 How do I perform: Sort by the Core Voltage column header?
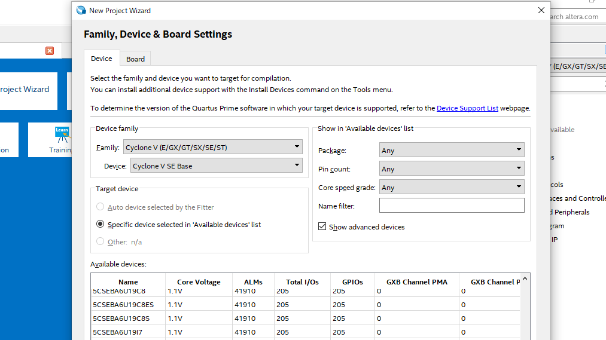click(x=199, y=282)
